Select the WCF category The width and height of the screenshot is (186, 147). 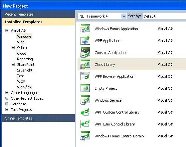[x=21, y=81]
